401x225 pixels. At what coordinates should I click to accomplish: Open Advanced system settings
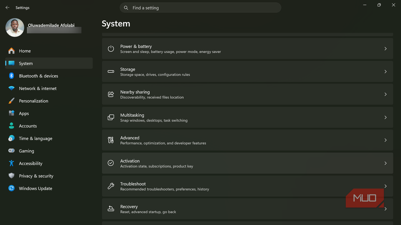point(247,140)
